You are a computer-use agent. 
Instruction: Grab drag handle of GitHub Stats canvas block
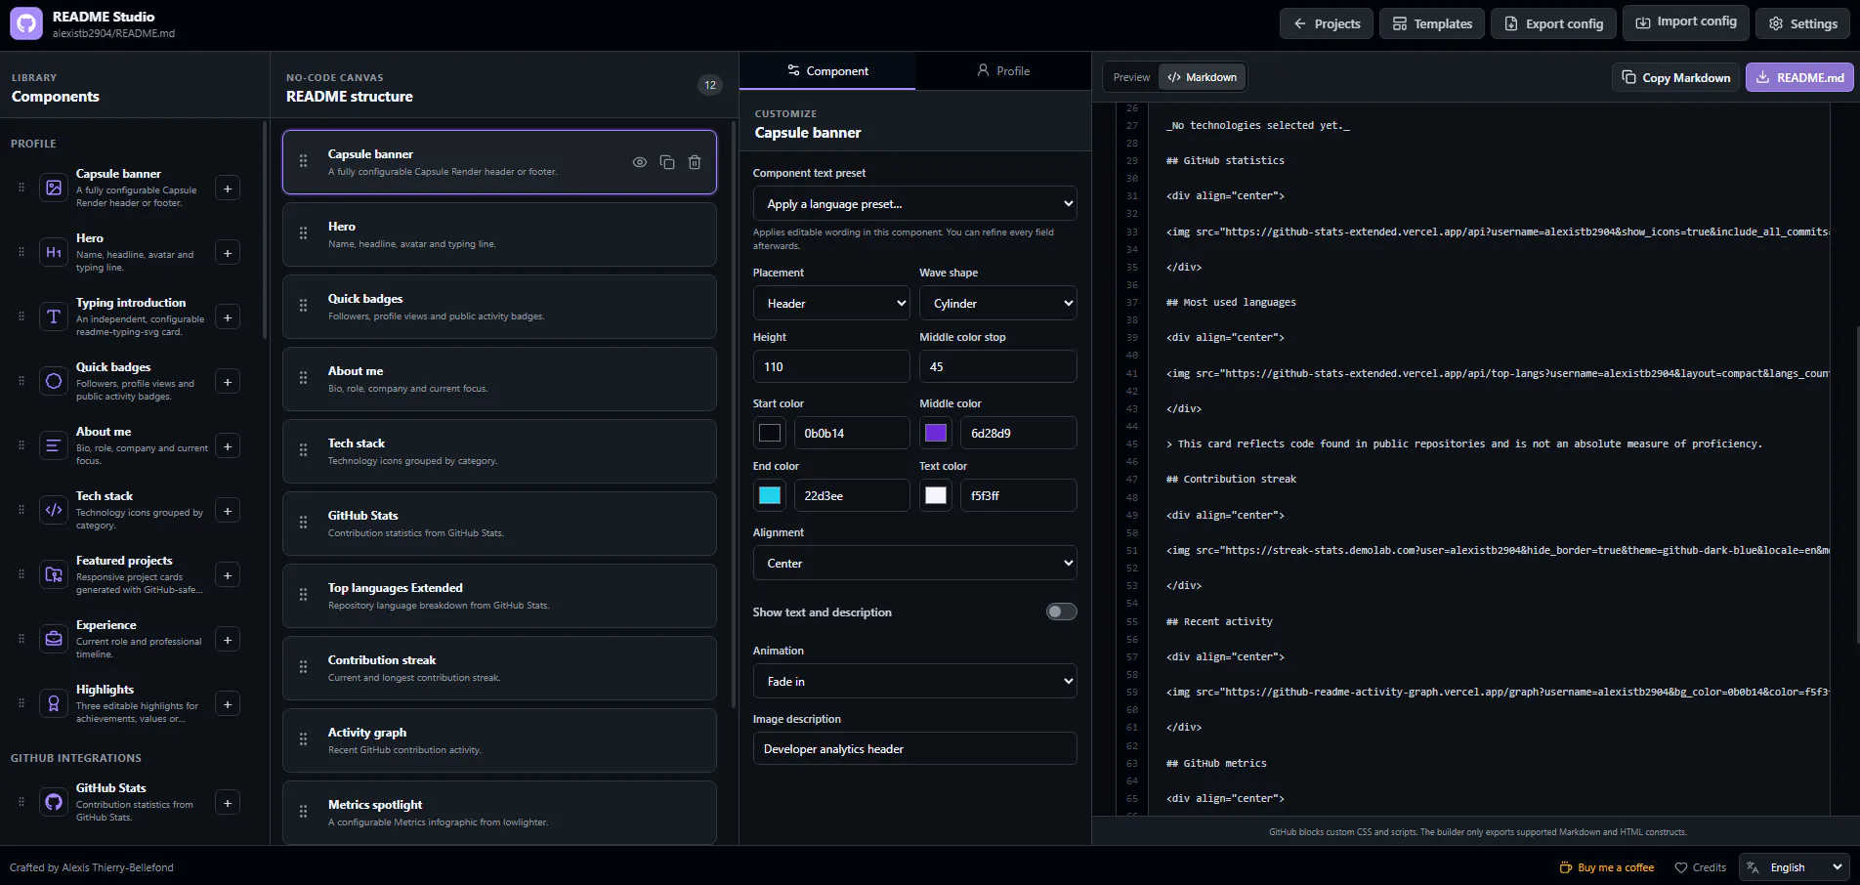pyautogui.click(x=304, y=523)
